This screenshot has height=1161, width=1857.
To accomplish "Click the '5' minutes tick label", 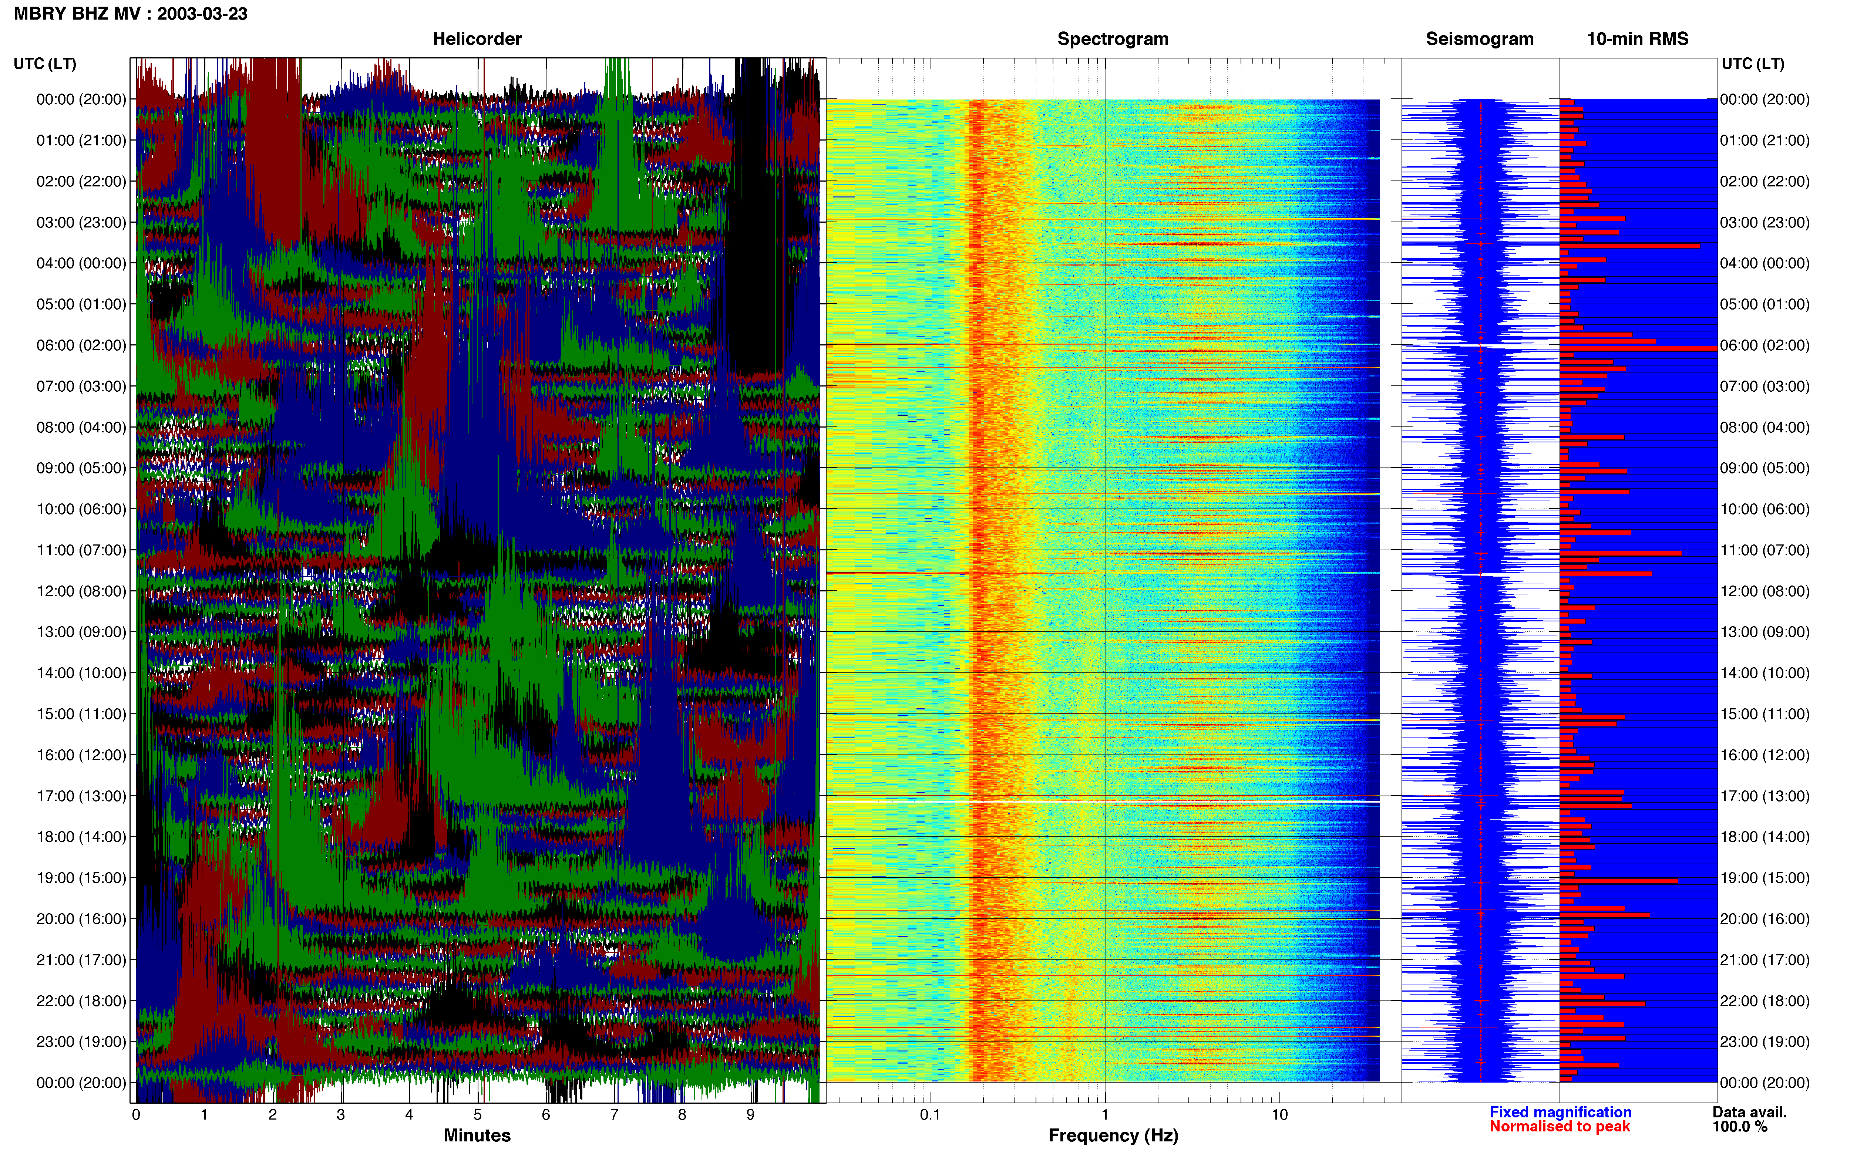I will [x=477, y=1115].
